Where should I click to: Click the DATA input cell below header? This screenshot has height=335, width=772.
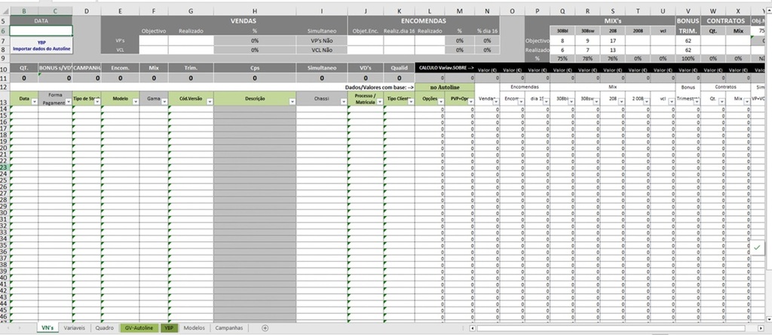coord(42,30)
